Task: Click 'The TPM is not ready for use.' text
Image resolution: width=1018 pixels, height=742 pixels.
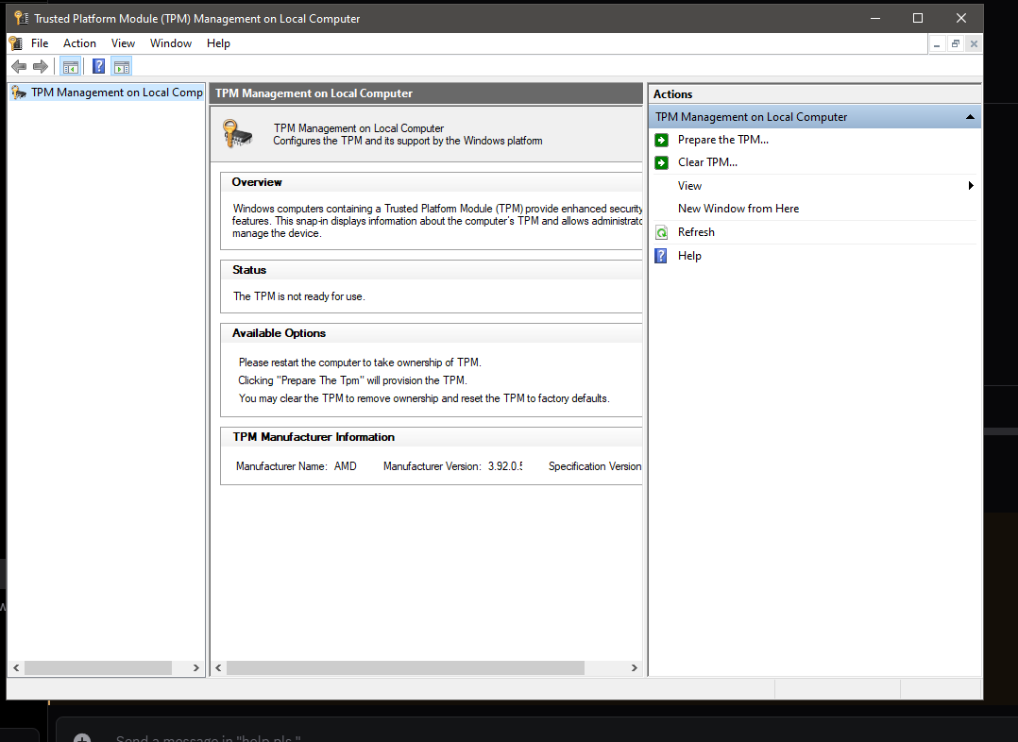Action: [x=299, y=296]
